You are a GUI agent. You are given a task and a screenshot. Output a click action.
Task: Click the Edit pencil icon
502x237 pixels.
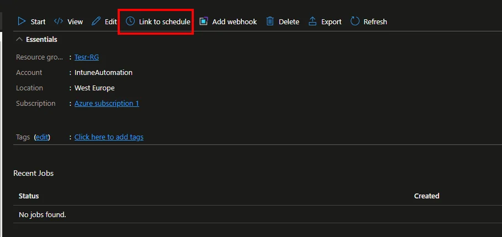click(96, 21)
